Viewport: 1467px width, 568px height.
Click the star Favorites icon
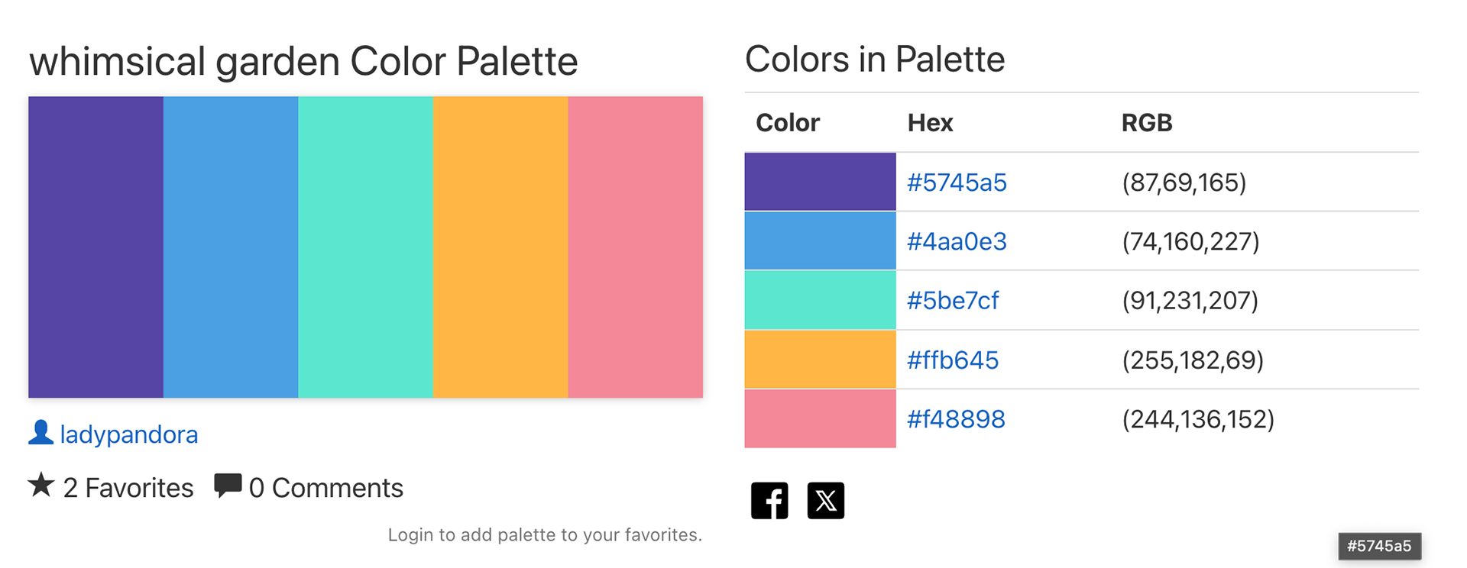click(41, 486)
